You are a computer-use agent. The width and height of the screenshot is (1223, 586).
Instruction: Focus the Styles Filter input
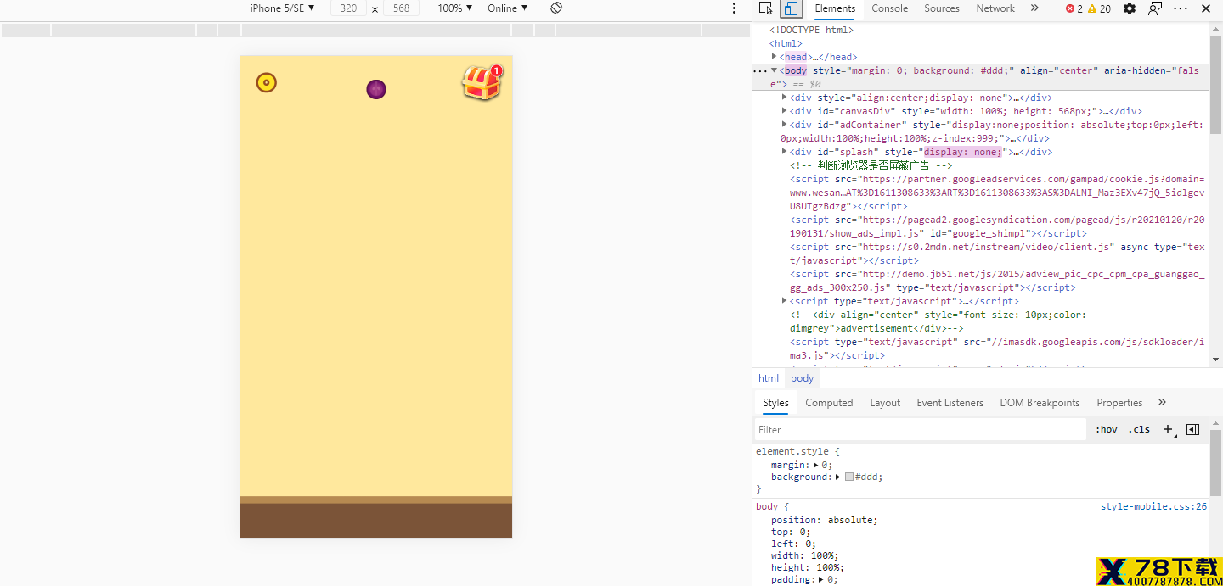pyautogui.click(x=921, y=429)
